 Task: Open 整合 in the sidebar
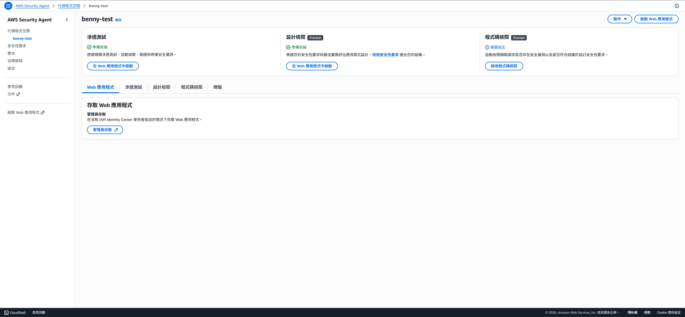point(11,53)
